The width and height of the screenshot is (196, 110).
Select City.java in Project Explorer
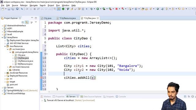click(x=21, y=55)
